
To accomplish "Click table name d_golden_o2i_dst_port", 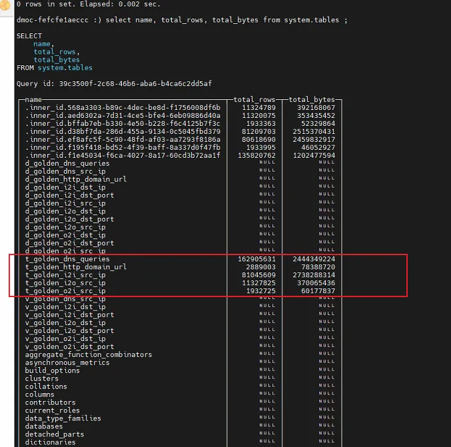I will click(69, 243).
